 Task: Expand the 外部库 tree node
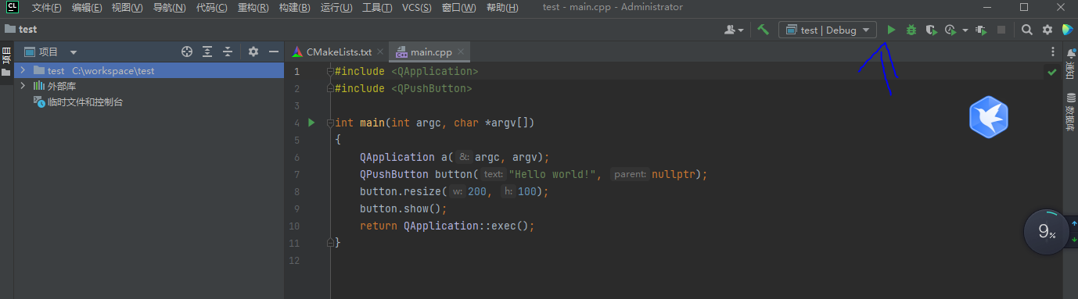pyautogui.click(x=23, y=86)
